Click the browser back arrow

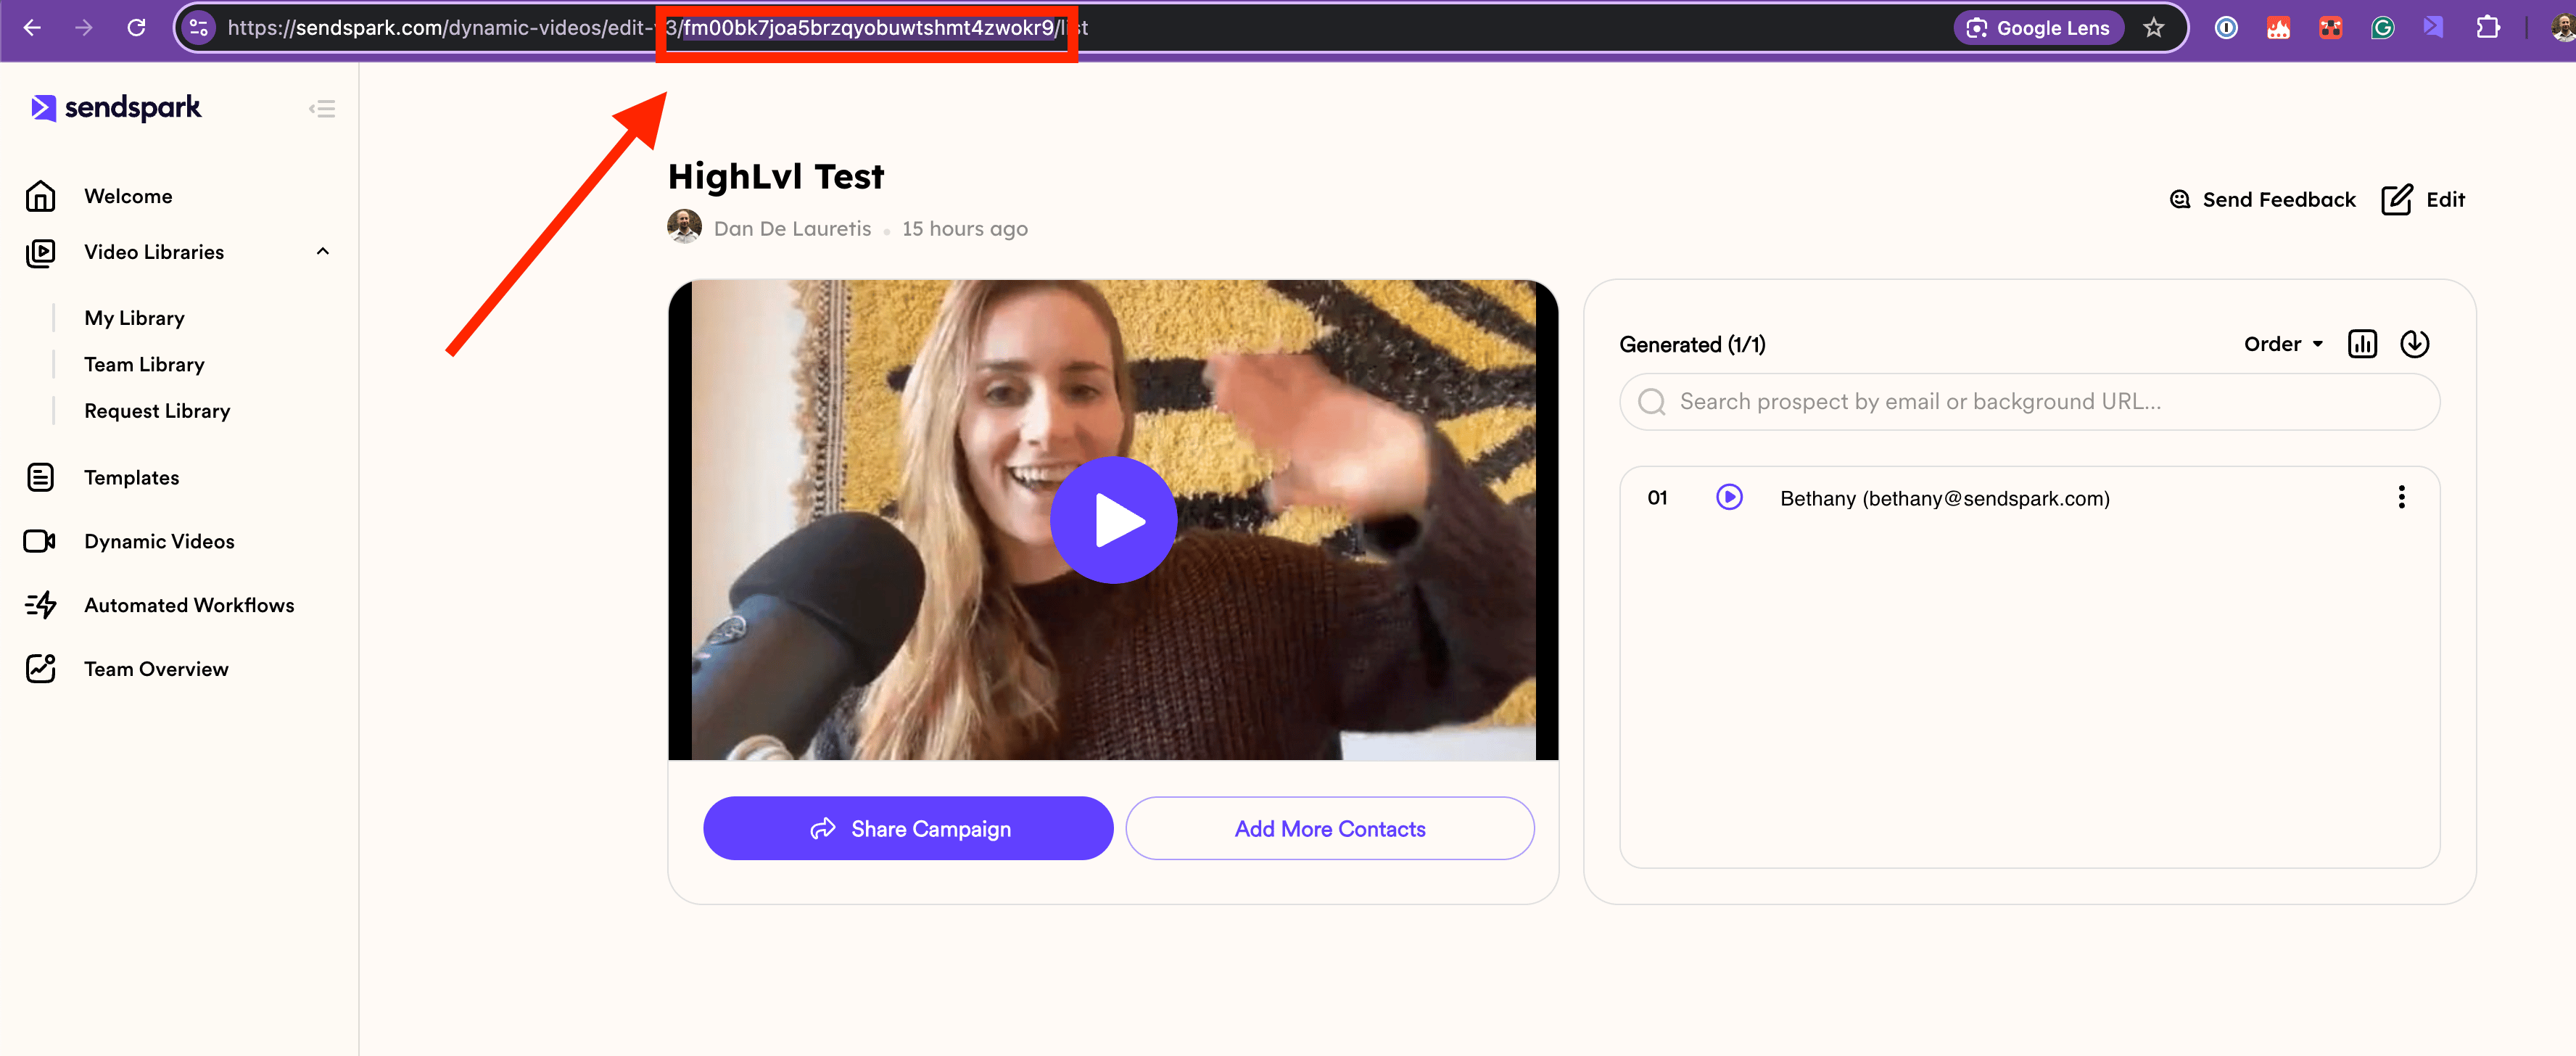click(x=32, y=28)
